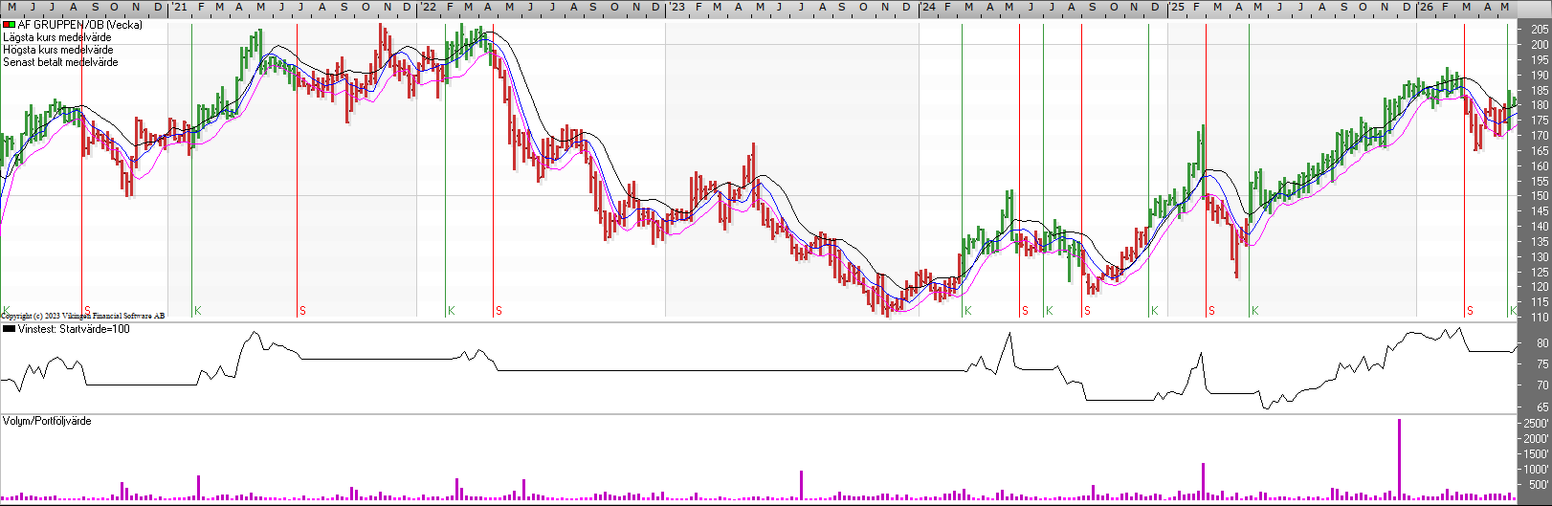Click the 175 value on the price axis

[x=1540, y=121]
